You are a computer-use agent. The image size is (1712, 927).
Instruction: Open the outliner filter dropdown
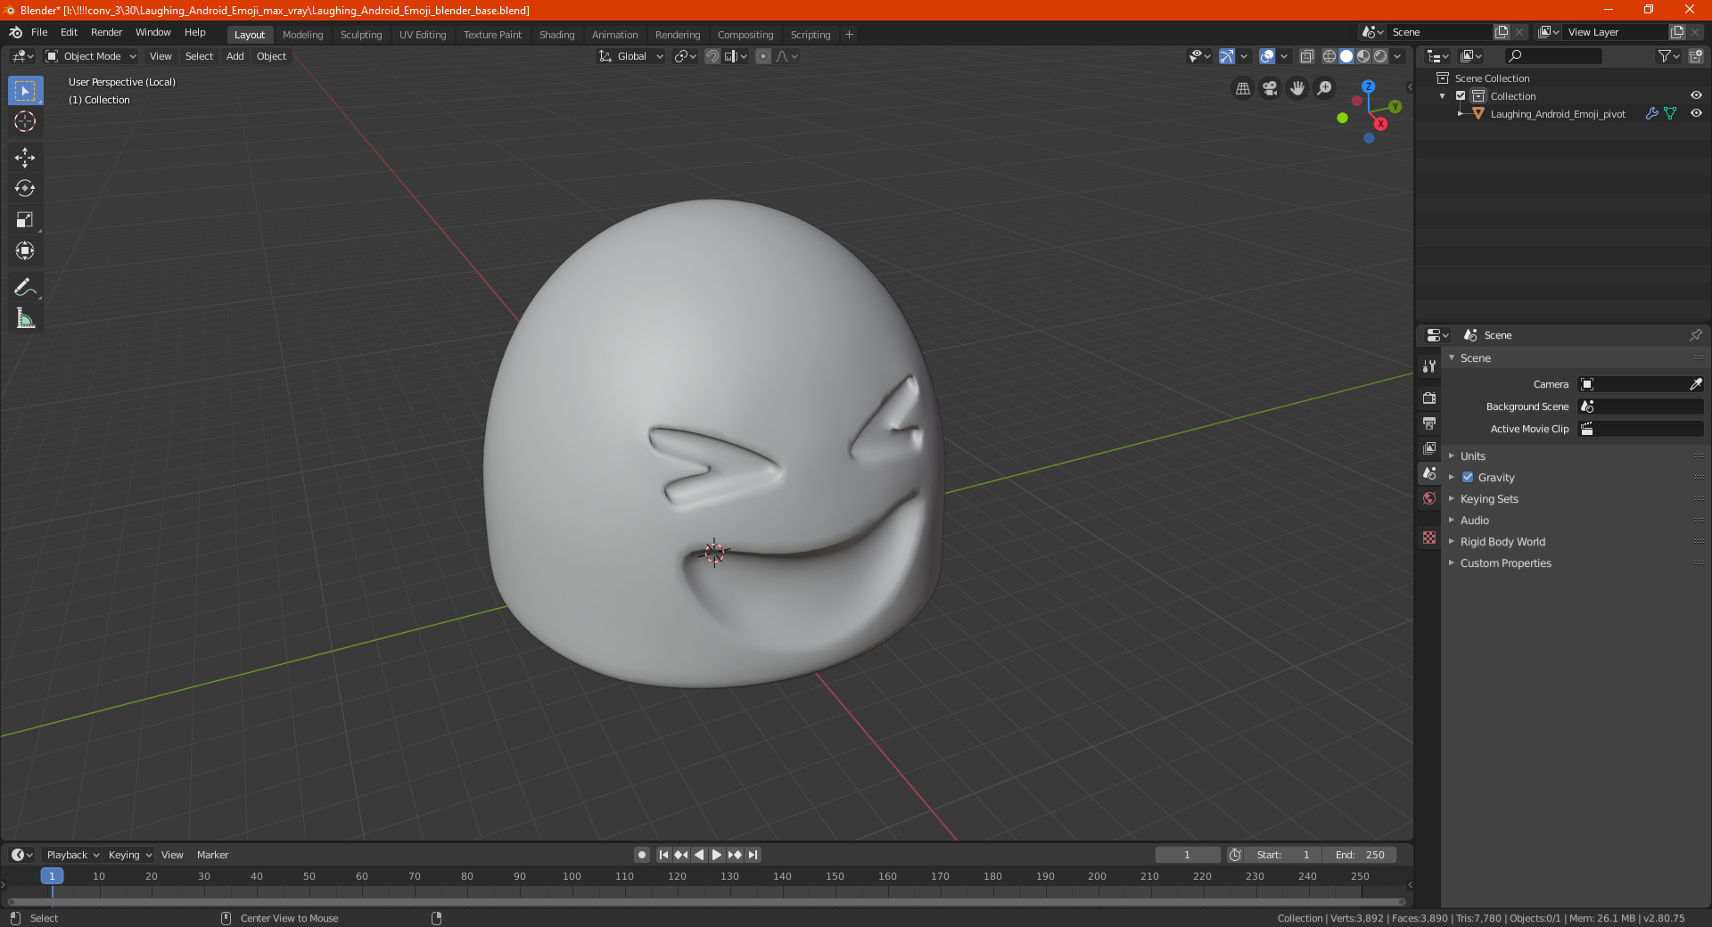1668,56
